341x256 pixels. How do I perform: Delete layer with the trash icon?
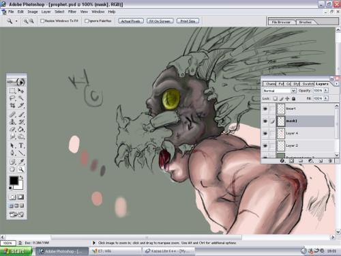click(330, 161)
